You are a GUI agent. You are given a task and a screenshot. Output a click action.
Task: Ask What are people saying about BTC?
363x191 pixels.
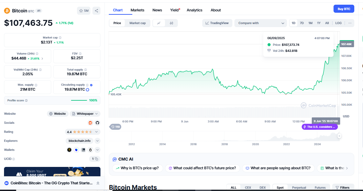coord(278,168)
